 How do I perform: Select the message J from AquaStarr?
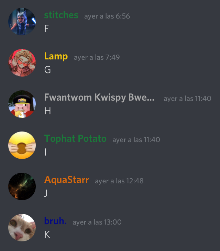click(x=46, y=193)
